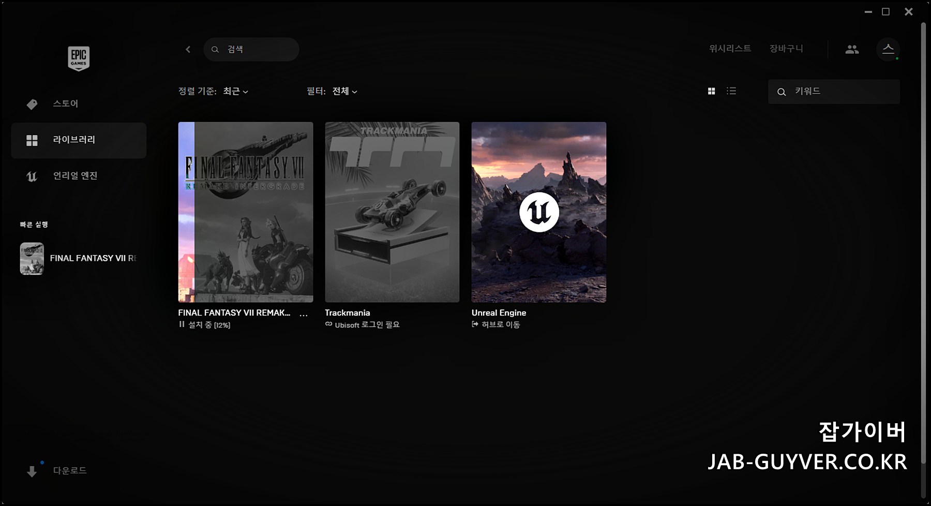Click the magnifier in 검색 box

pos(215,50)
